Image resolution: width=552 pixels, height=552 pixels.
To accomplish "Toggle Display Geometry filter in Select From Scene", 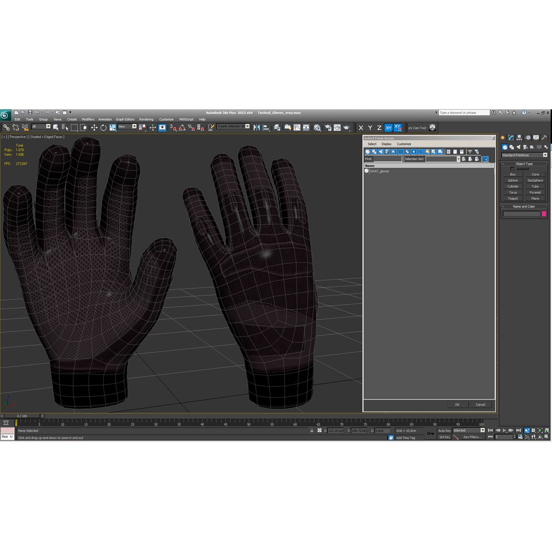I will (367, 152).
